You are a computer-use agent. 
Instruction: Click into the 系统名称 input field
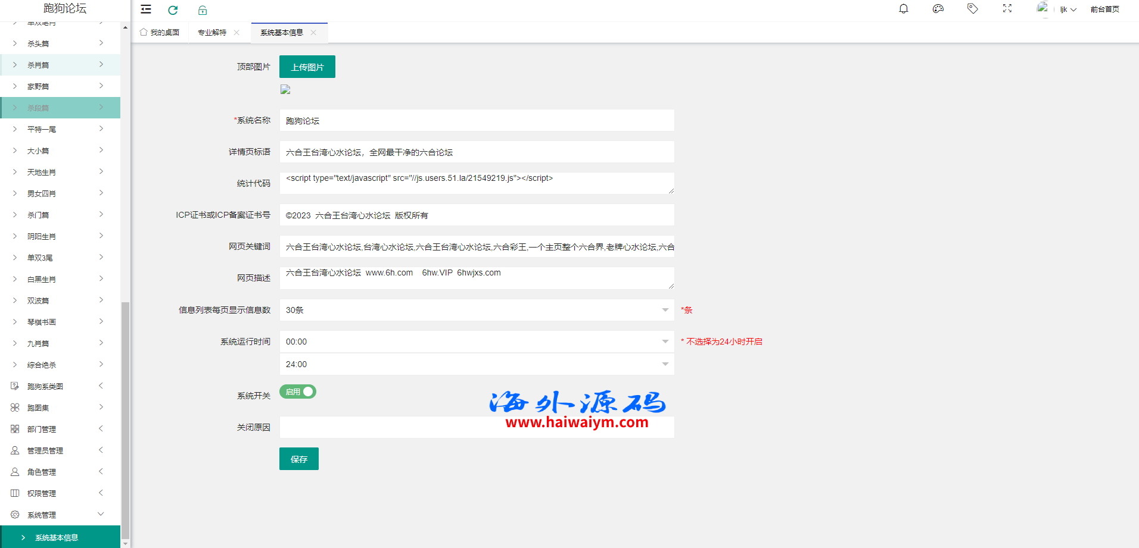click(477, 120)
